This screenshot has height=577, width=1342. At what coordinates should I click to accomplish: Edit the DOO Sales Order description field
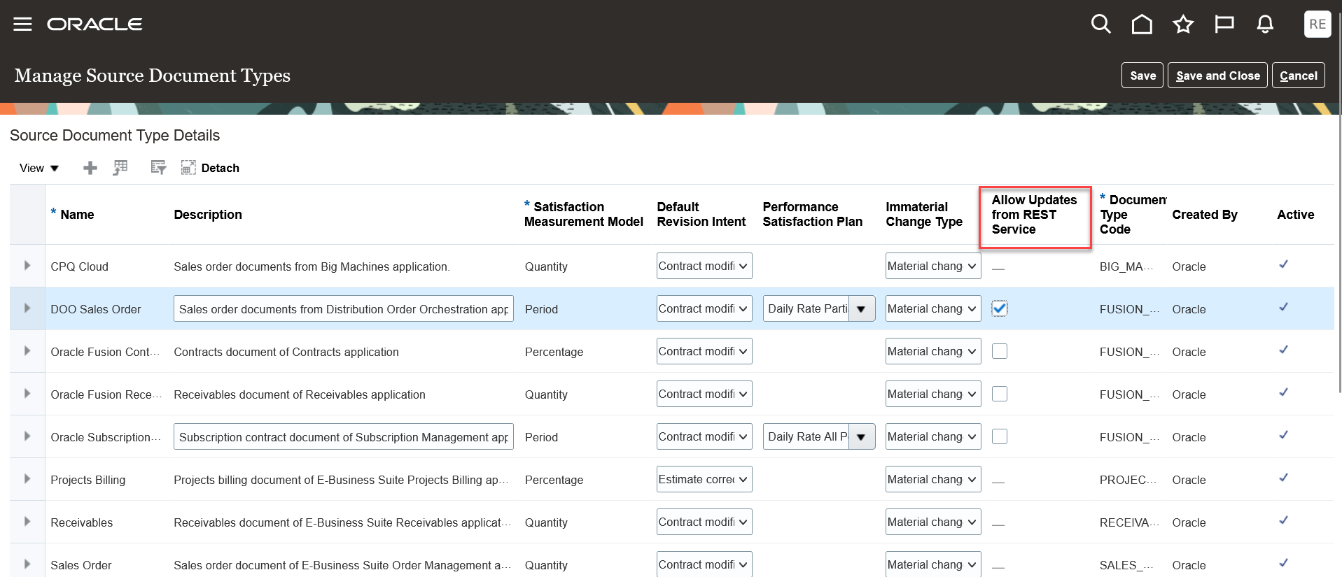click(x=344, y=309)
